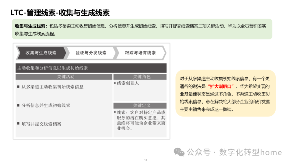Click the '关键定义' section header
Image resolution: width=291 pixels, height=164 pixels.
(x=140, y=105)
